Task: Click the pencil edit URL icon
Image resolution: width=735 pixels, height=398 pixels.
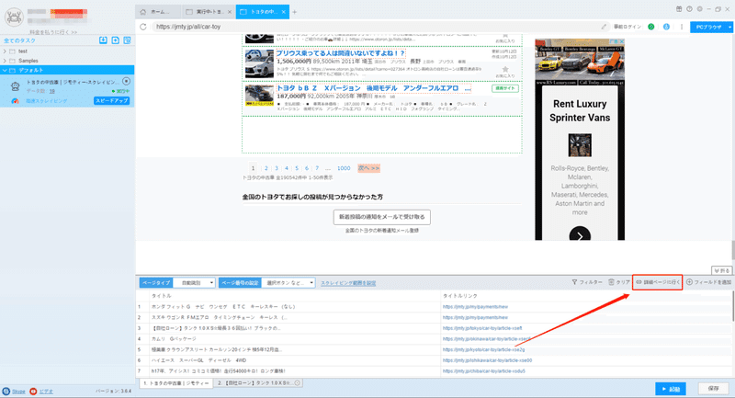Action: pyautogui.click(x=604, y=27)
